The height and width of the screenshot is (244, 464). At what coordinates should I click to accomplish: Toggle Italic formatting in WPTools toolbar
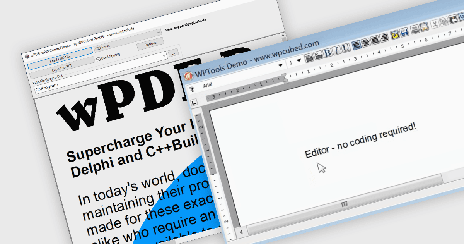click(336, 50)
